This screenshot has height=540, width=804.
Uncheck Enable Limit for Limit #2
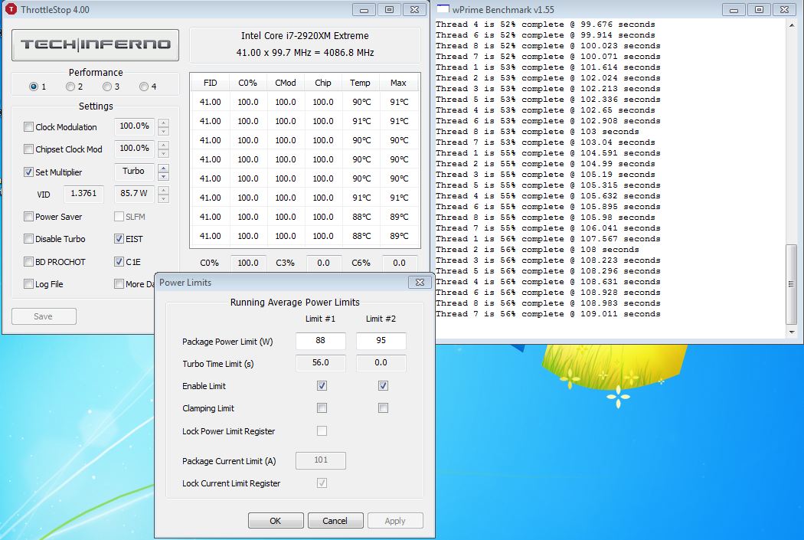click(383, 385)
